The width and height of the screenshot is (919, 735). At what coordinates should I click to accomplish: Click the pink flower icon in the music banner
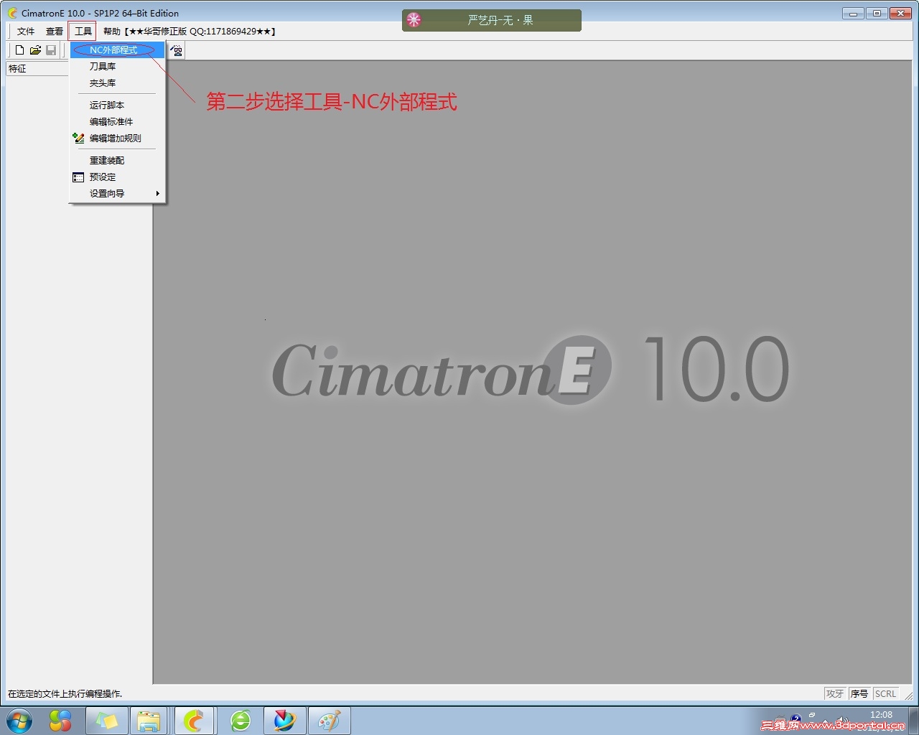(x=414, y=20)
